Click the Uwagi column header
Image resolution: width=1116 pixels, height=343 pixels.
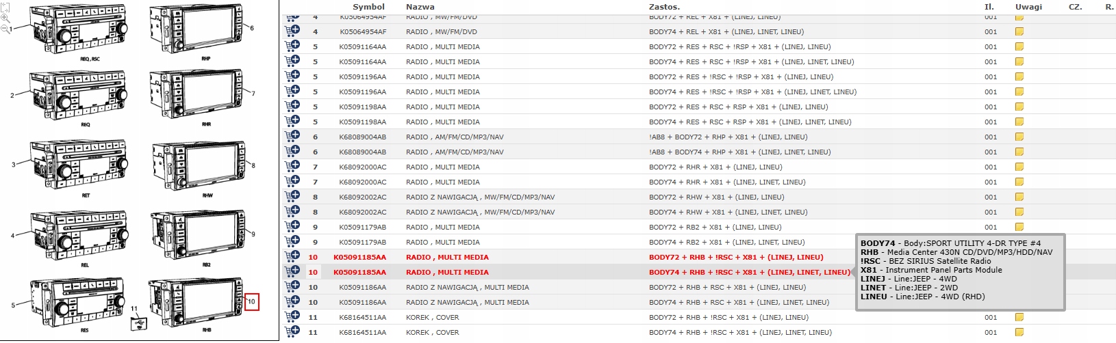[x=1028, y=7]
